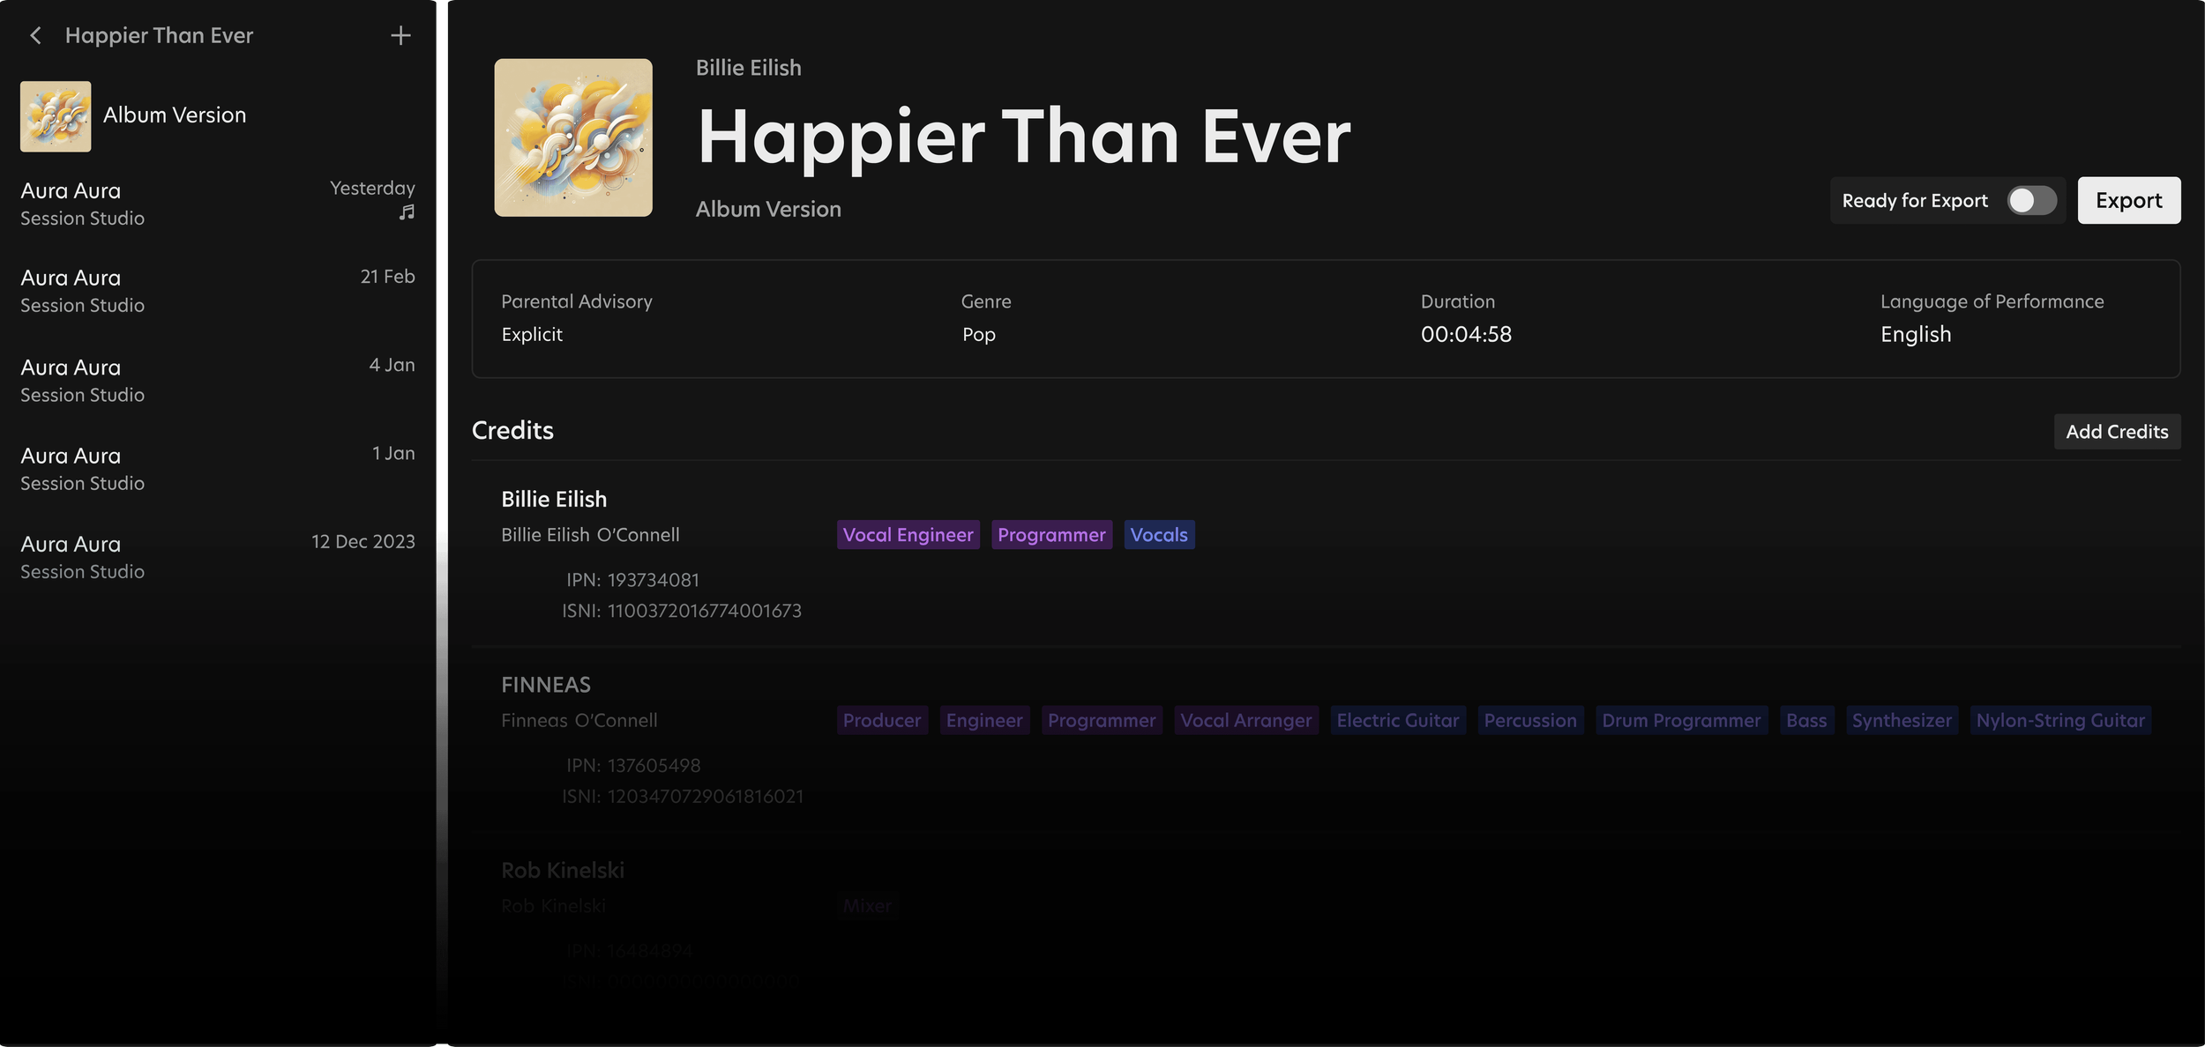Viewport: 2205px width, 1047px height.
Task: Click the Producer role tag for FINNEAS
Action: pyautogui.click(x=882, y=721)
